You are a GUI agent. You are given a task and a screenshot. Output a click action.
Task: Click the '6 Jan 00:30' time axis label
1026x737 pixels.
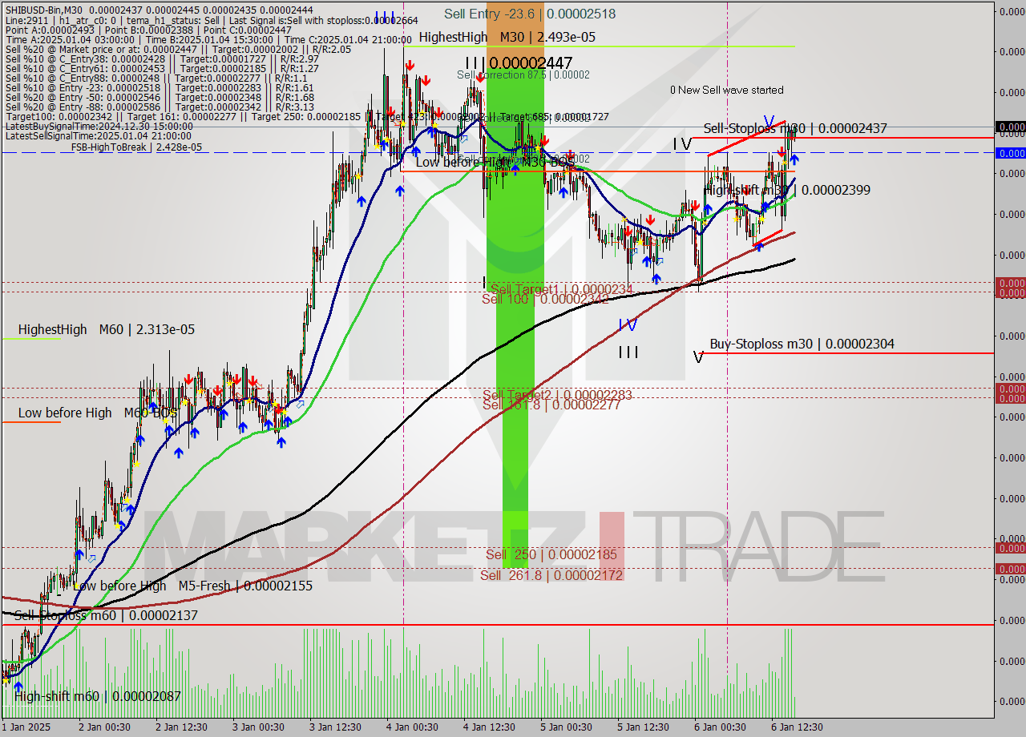pyautogui.click(x=720, y=727)
